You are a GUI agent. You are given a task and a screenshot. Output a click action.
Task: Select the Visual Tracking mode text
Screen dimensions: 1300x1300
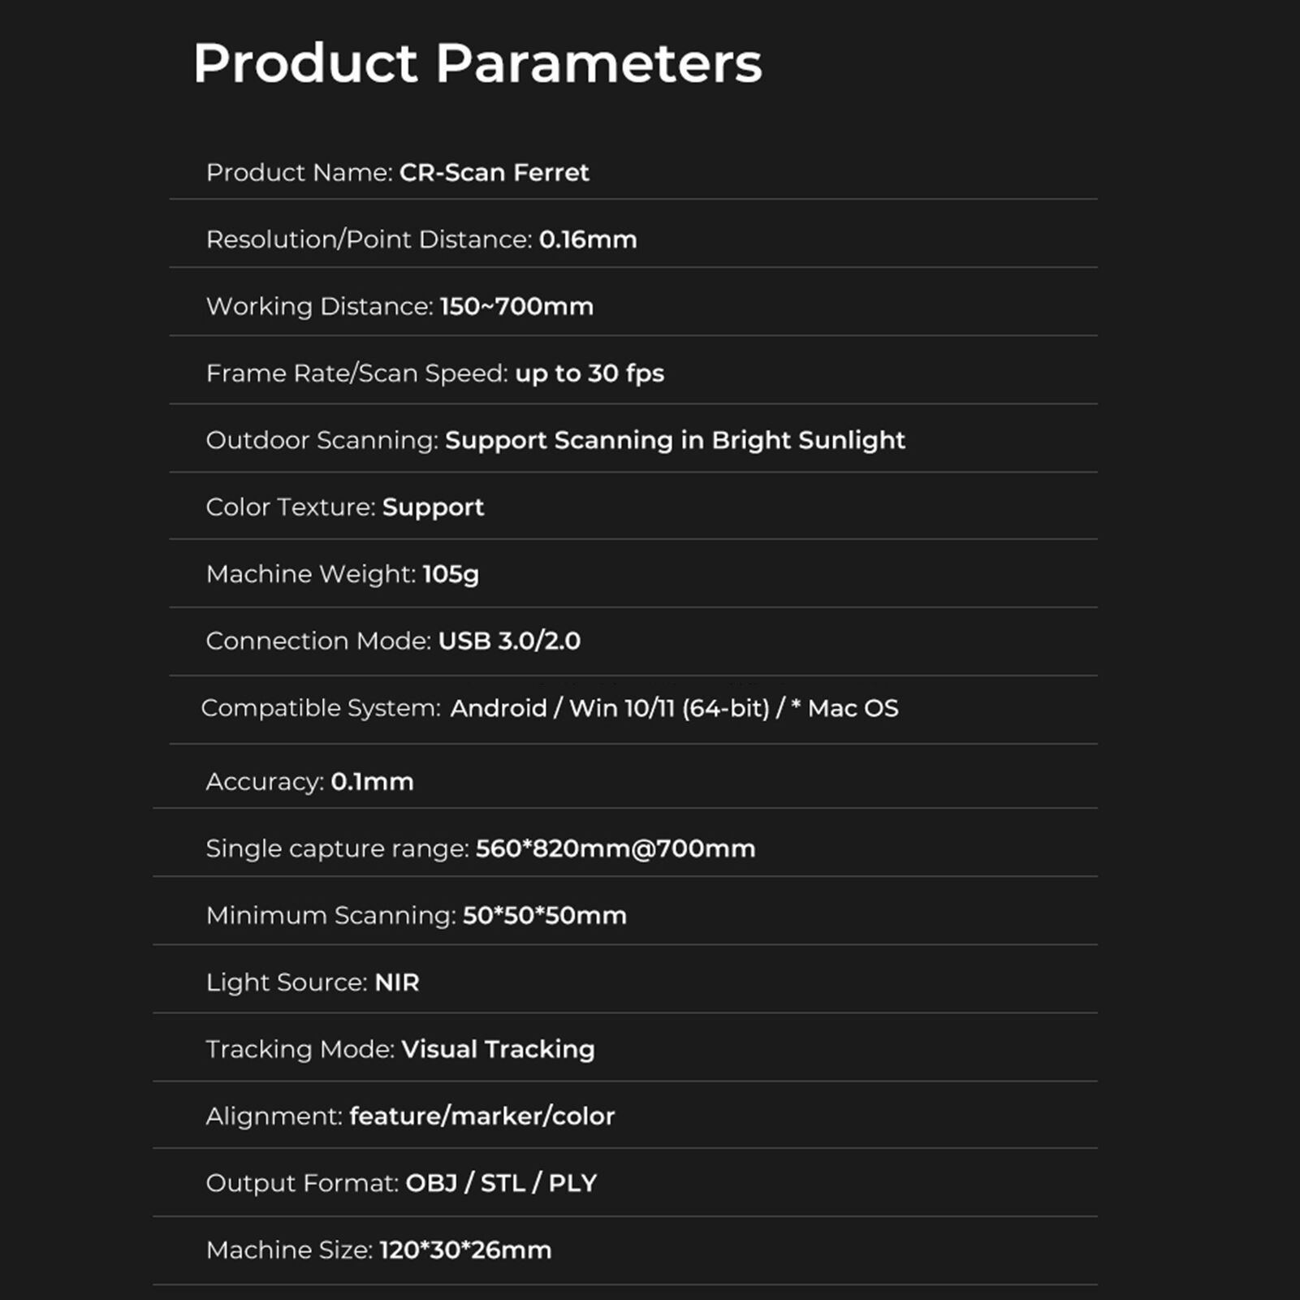(x=498, y=1049)
